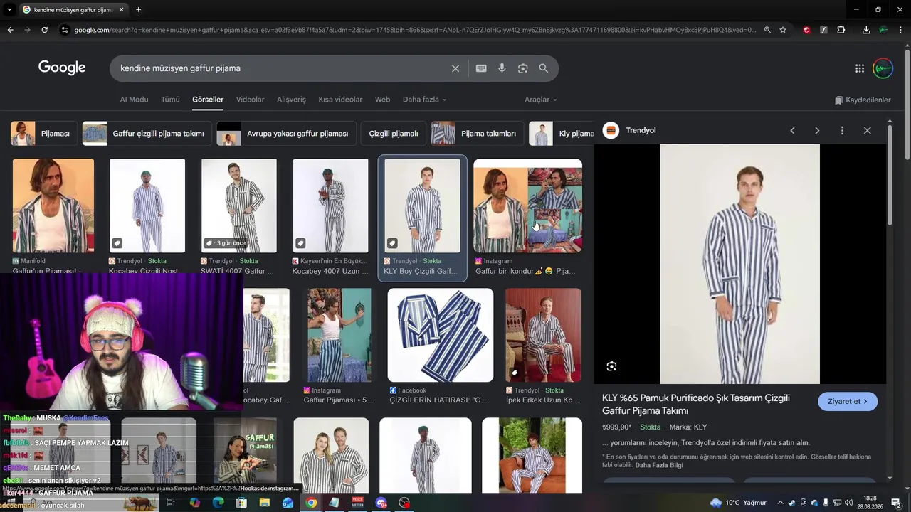The height and width of the screenshot is (512, 911).
Task: Open Microsoft Edge from the taskbar
Action: (218, 503)
